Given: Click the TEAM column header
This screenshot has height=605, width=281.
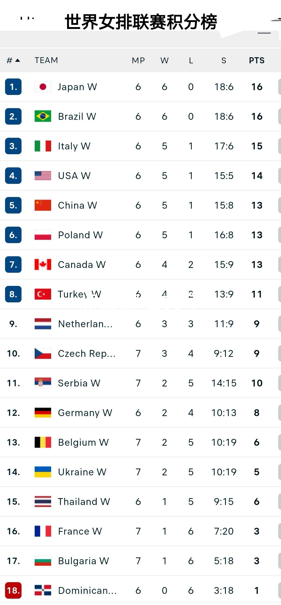Looking at the screenshot, I should tap(46, 60).
